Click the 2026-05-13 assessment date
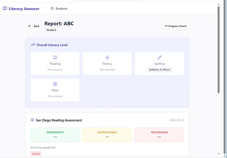Image resolution: width=227 pixels, height=158 pixels. pyautogui.click(x=177, y=120)
